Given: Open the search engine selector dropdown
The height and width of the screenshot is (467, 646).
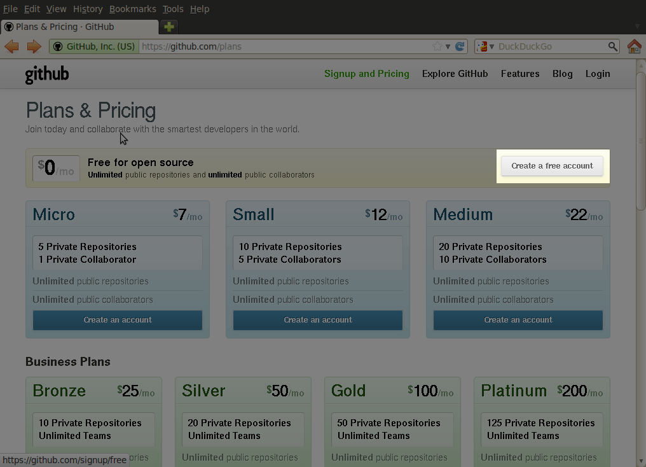Looking at the screenshot, I should coord(485,46).
